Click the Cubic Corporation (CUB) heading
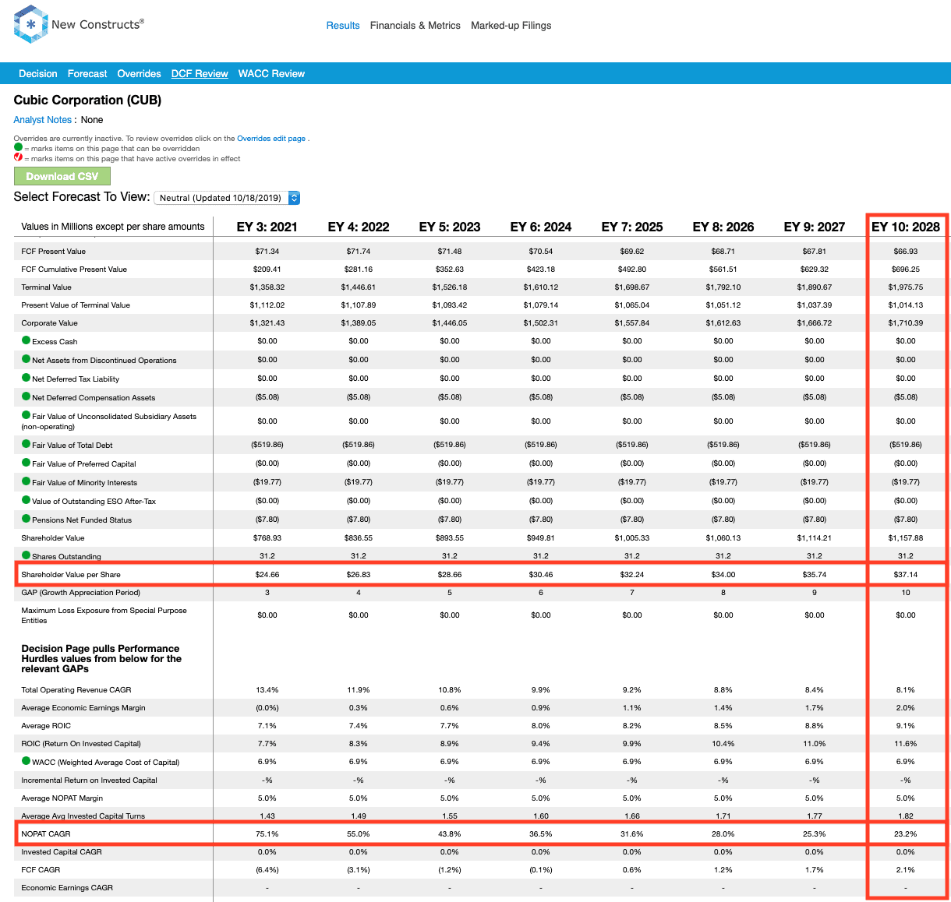 (87, 100)
